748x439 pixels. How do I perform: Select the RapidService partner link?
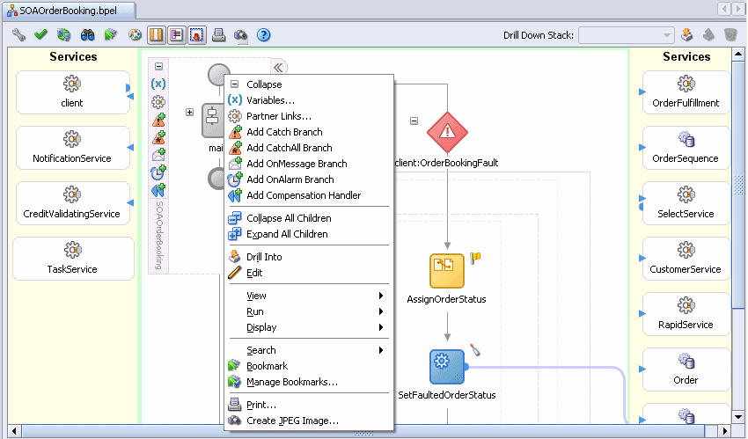686,314
